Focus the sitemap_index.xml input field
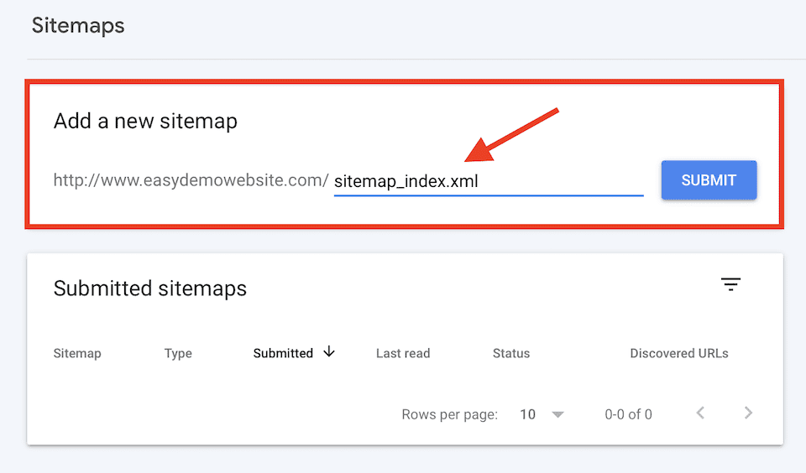The width and height of the screenshot is (806, 473). click(x=487, y=180)
